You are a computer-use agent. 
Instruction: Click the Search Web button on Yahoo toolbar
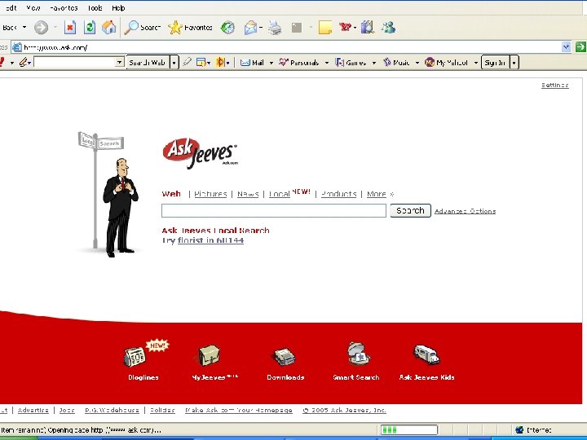click(x=148, y=63)
